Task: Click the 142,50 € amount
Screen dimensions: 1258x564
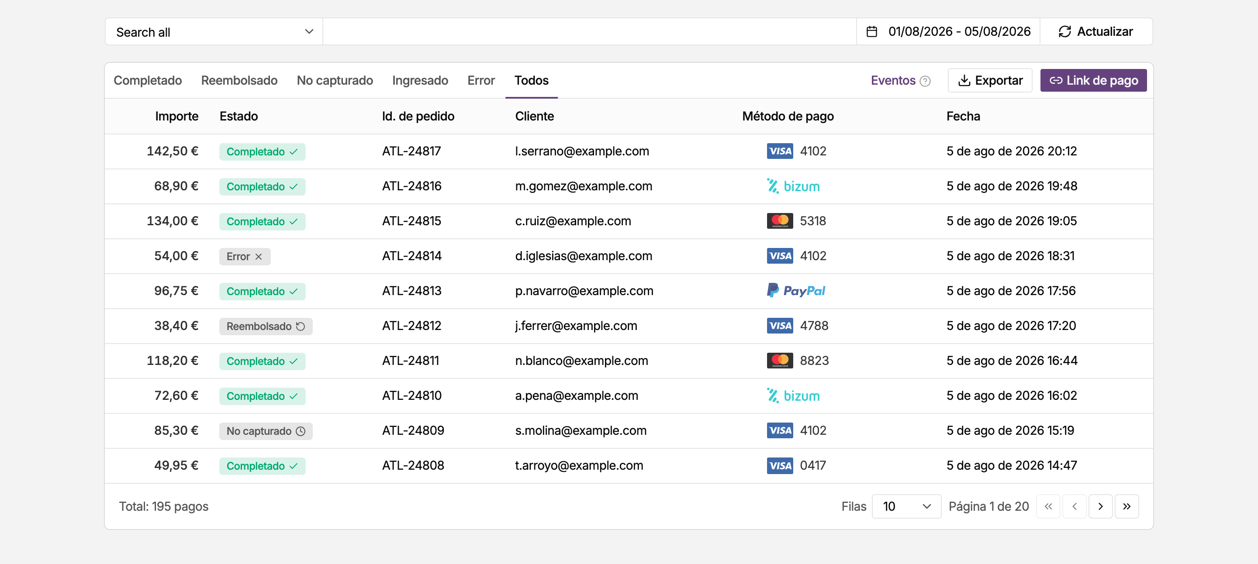Action: (173, 151)
